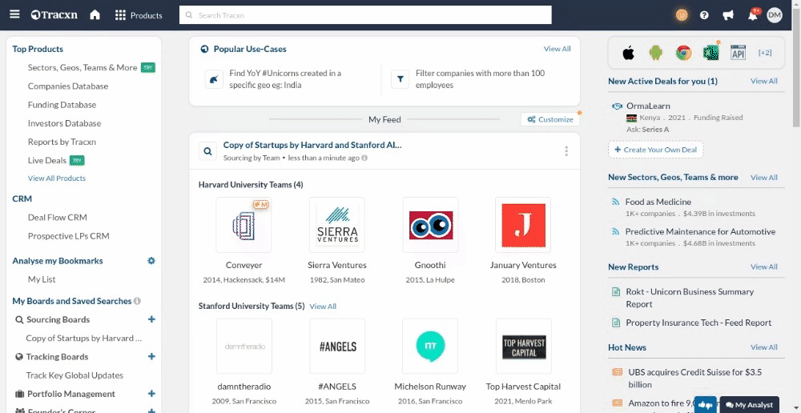
Task: Click the home icon in header
Action: [95, 15]
